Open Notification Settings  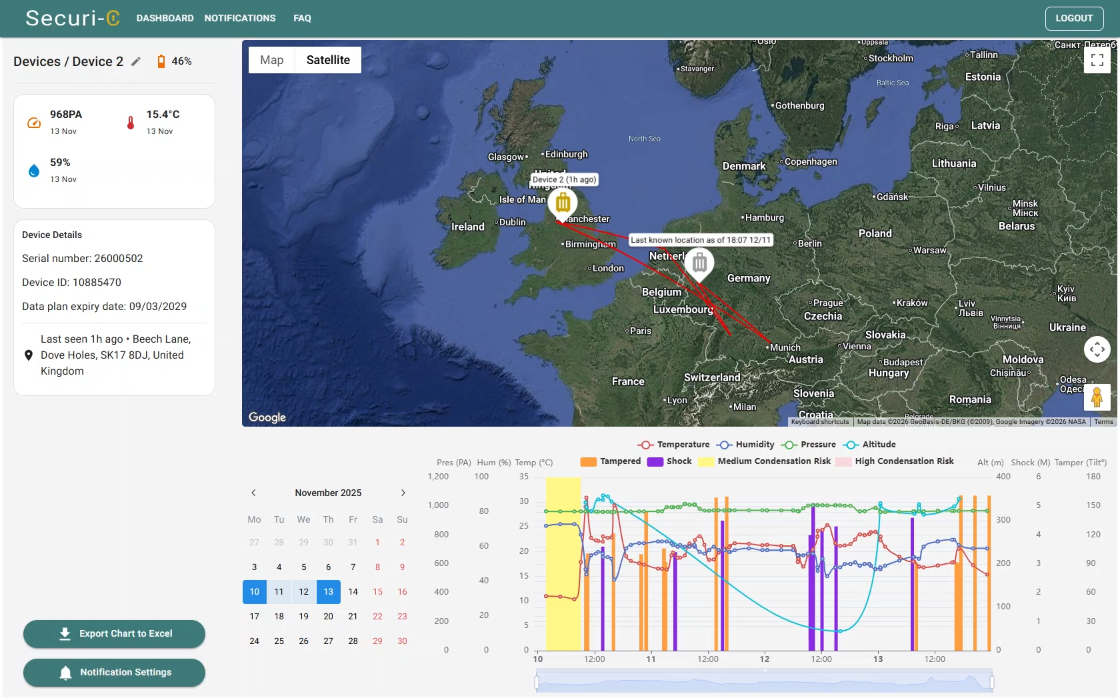[114, 673]
